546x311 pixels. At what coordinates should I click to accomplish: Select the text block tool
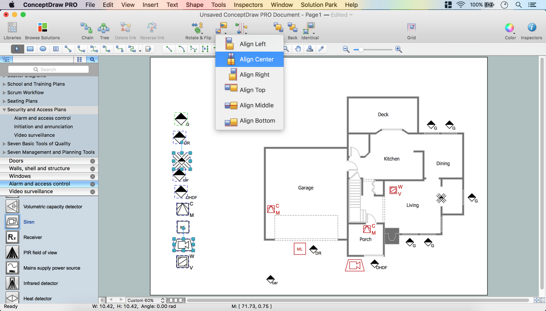click(56, 49)
